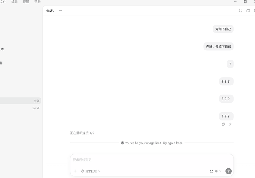255x178 pixels.
Task: Open the sidebar conversation marked 54 分
Action: [20, 108]
